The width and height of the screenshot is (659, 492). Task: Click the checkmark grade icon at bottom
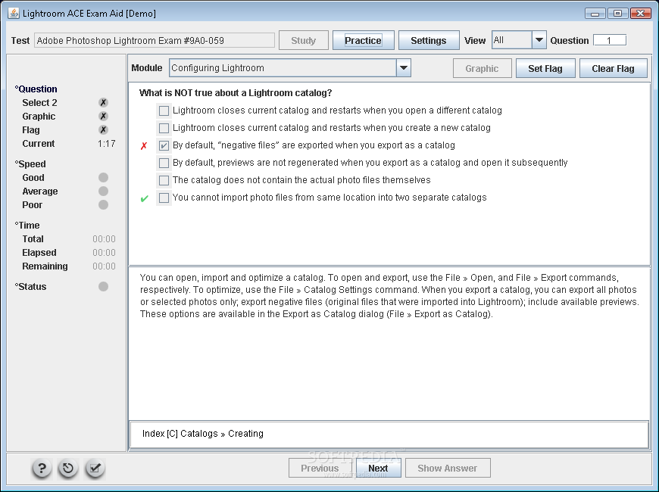click(x=95, y=468)
